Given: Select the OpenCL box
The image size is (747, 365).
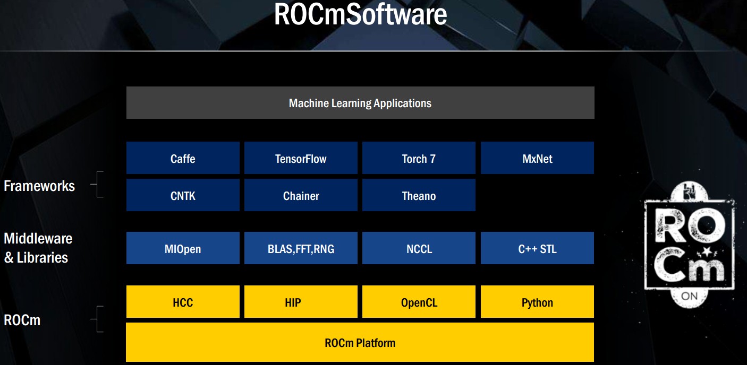Looking at the screenshot, I should [x=419, y=302].
